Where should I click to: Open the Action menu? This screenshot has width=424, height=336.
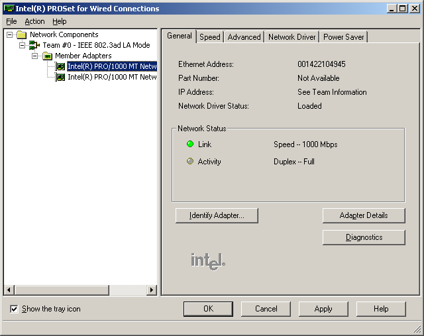[34, 21]
